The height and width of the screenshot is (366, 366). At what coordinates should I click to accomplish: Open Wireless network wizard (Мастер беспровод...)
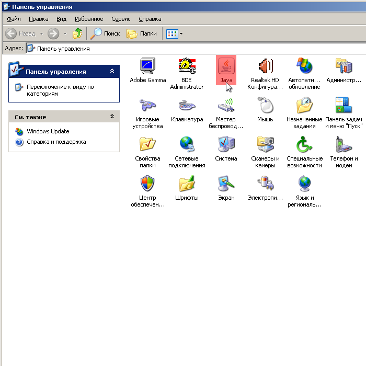point(226,113)
